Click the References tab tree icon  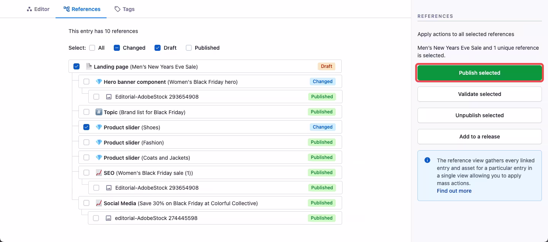[x=66, y=9]
